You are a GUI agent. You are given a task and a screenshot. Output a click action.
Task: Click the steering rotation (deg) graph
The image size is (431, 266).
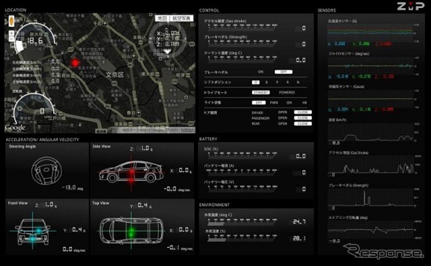[370, 230]
